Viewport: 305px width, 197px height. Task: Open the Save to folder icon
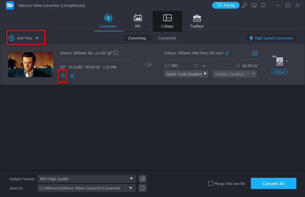(x=143, y=188)
